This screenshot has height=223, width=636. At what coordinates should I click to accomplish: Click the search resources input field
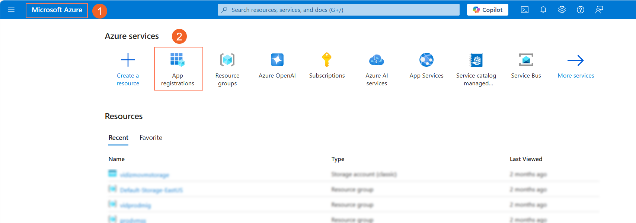338,10
